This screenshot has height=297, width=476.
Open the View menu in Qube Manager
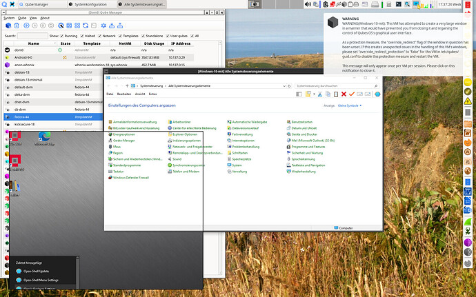pyautogui.click(x=33, y=18)
